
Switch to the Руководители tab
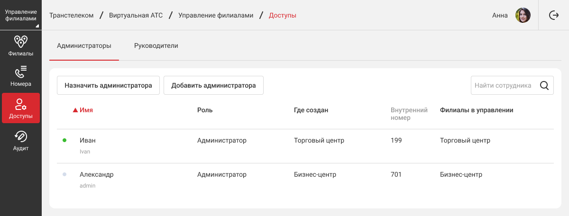click(156, 46)
